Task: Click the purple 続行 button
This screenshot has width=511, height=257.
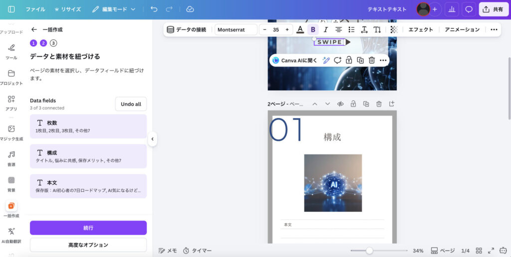Action: (x=88, y=228)
